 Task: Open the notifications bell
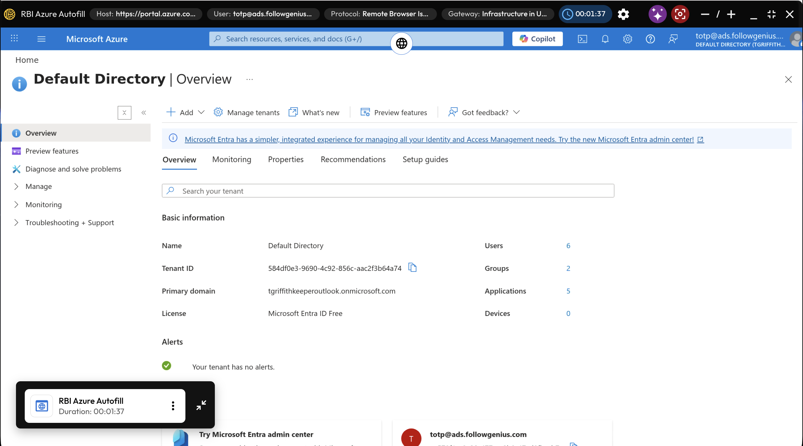point(605,39)
